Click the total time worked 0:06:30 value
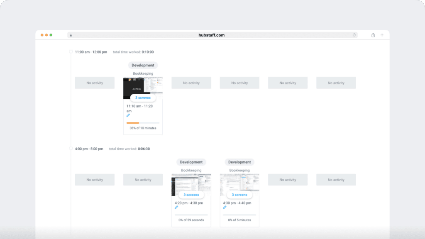Viewport: 425px width, 239px height. (144, 149)
